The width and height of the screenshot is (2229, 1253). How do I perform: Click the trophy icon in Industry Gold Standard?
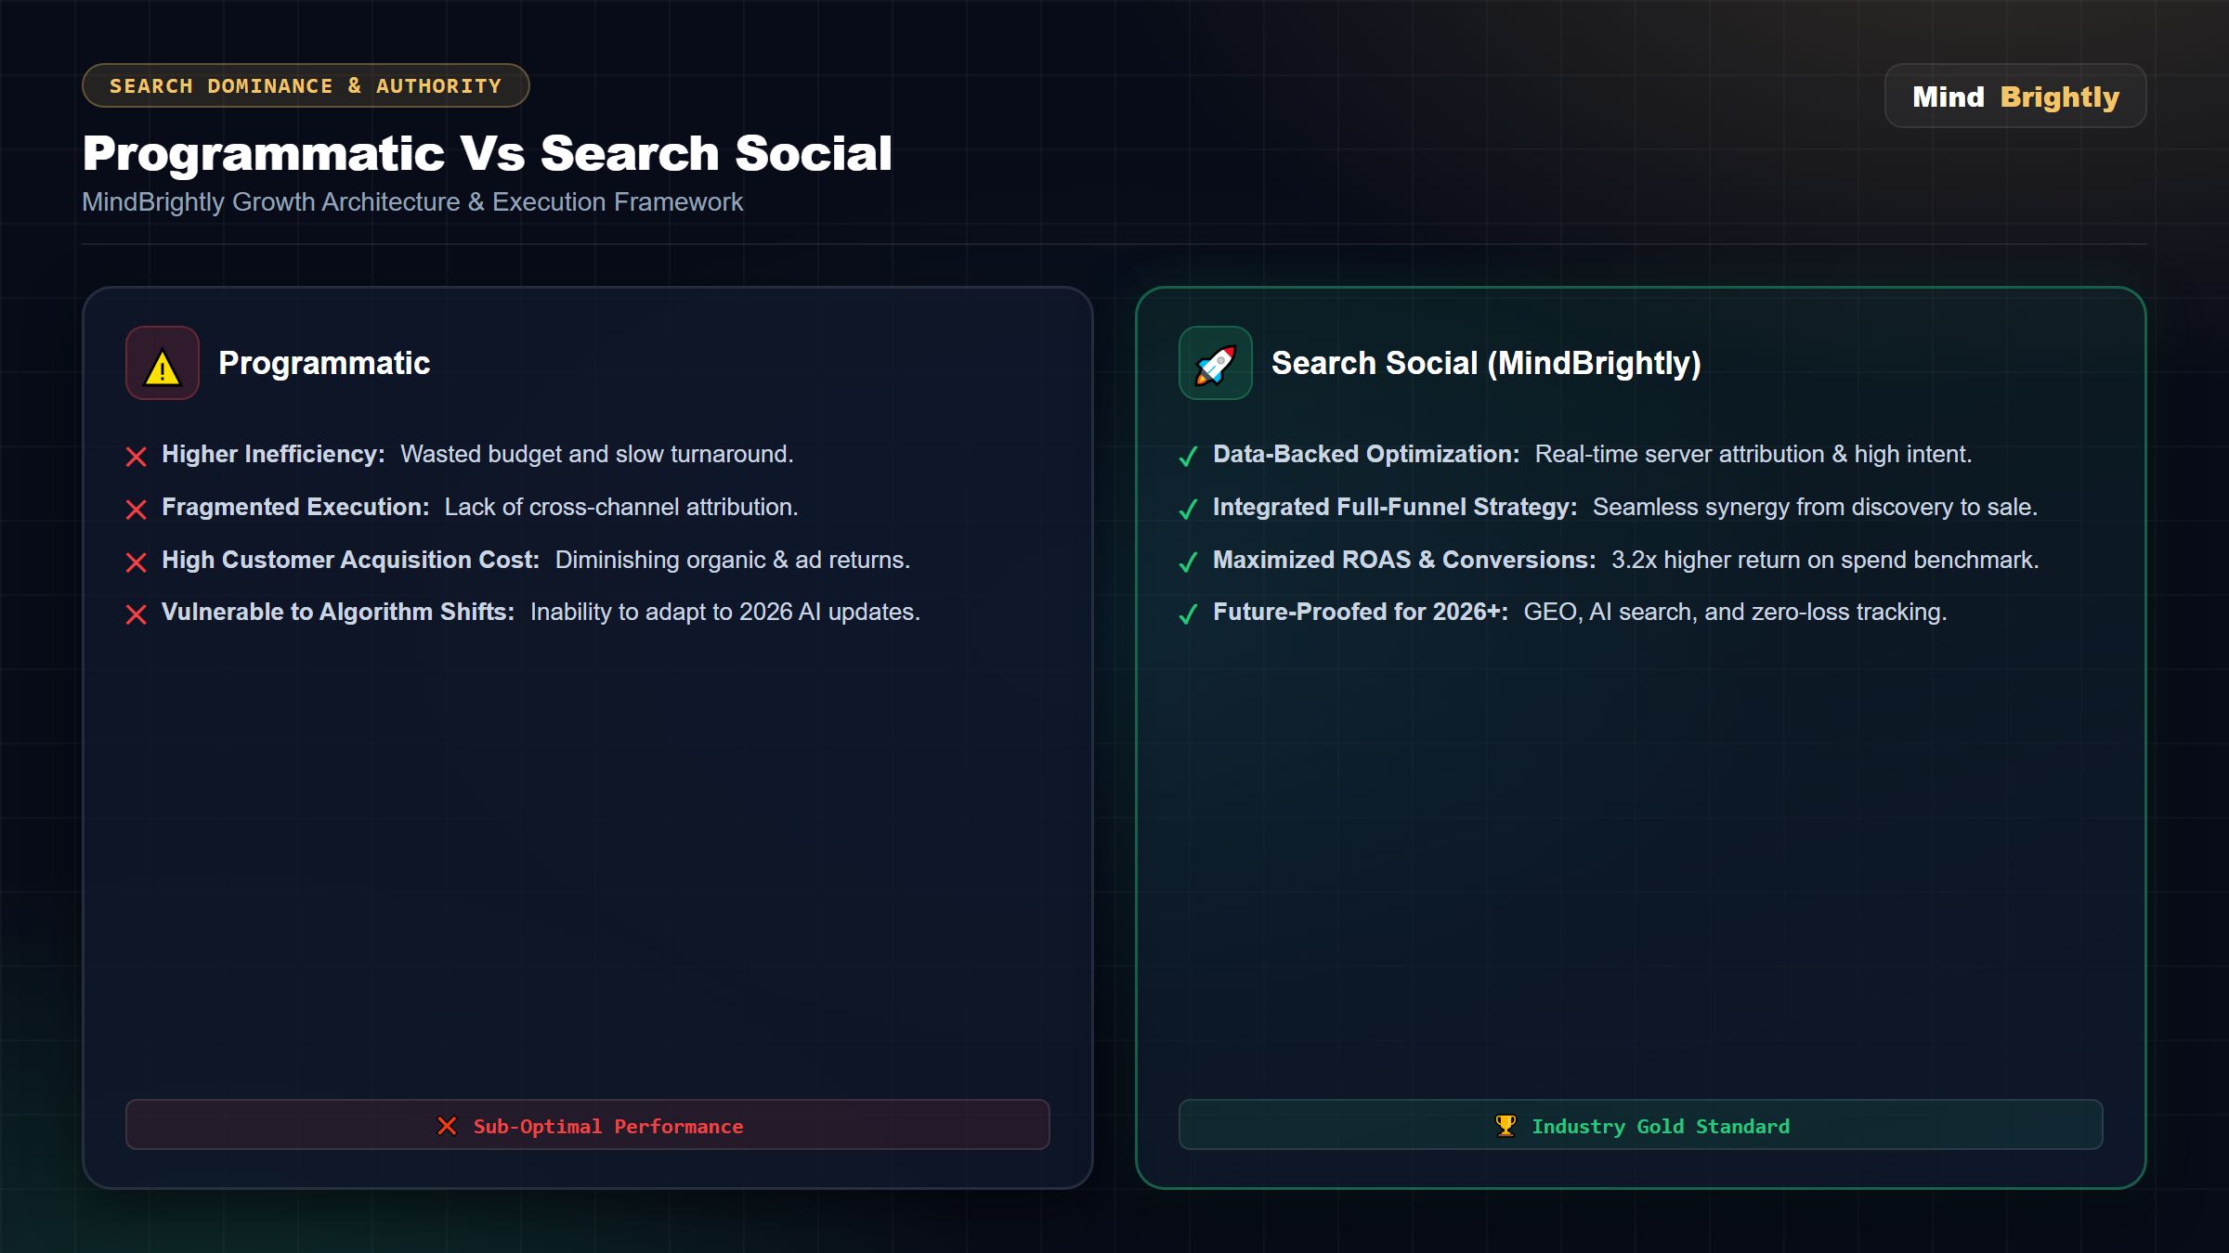pos(1506,1126)
